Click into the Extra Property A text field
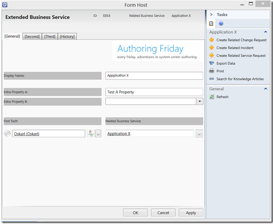273x224 pixels. [154, 92]
